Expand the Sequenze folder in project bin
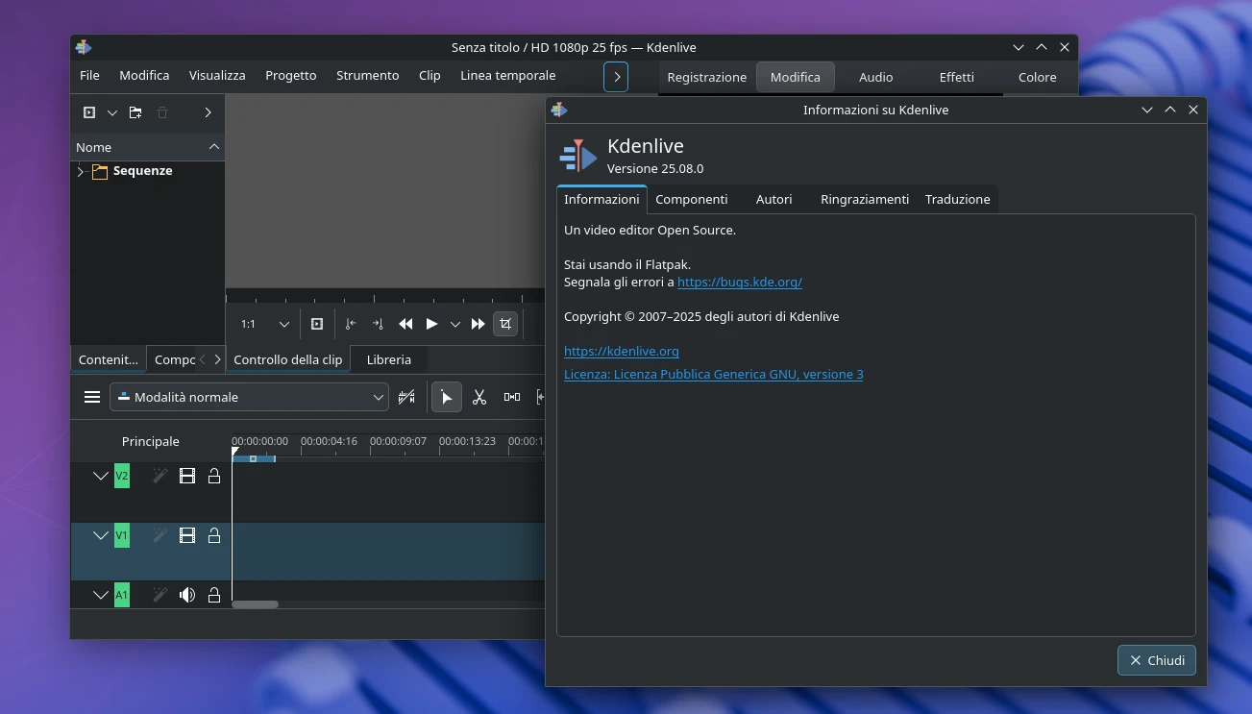This screenshot has height=714, width=1252. pyautogui.click(x=81, y=171)
